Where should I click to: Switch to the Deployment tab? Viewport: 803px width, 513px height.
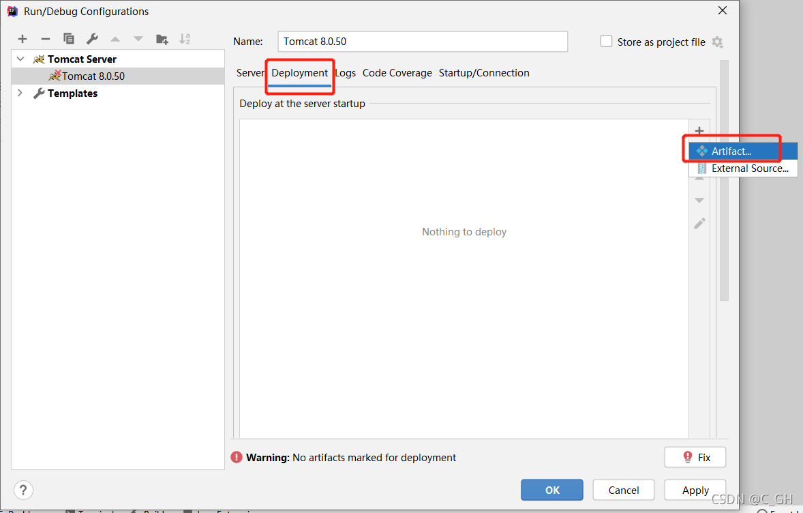tap(299, 73)
